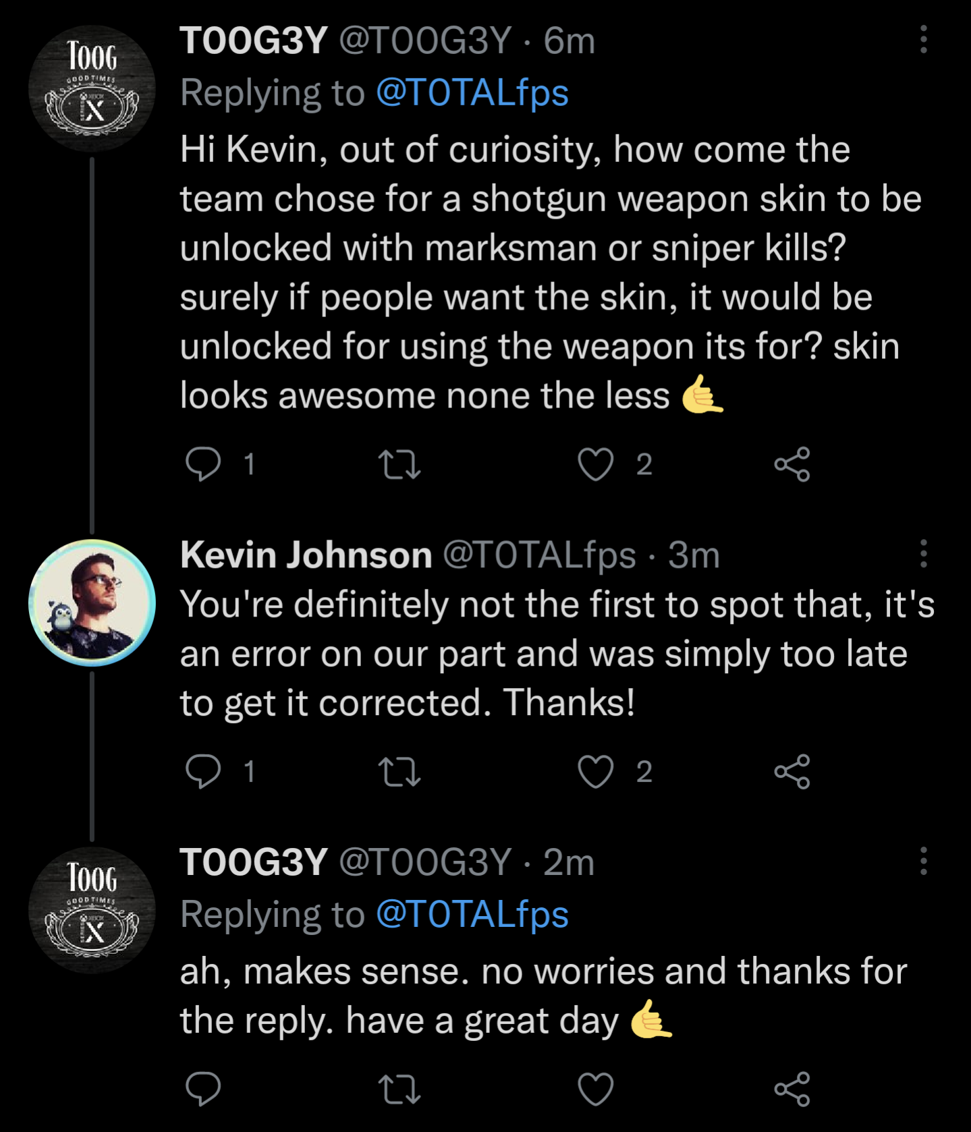Reply to TOOG3Y's first tweet about shotgun skin
Image resolution: width=971 pixels, height=1132 pixels.
click(x=203, y=464)
